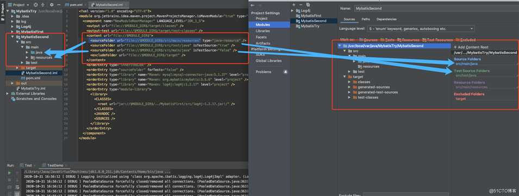Screen dimensions: 519x196
Task: Mark folder as Resources
Action: click(408, 40)
